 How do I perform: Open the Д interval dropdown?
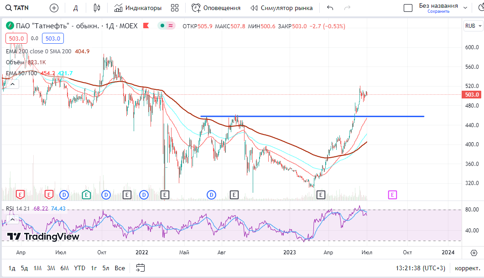tap(75, 8)
